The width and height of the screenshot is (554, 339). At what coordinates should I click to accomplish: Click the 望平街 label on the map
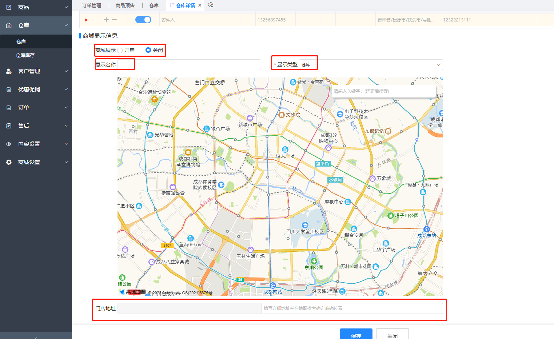coord(323,164)
